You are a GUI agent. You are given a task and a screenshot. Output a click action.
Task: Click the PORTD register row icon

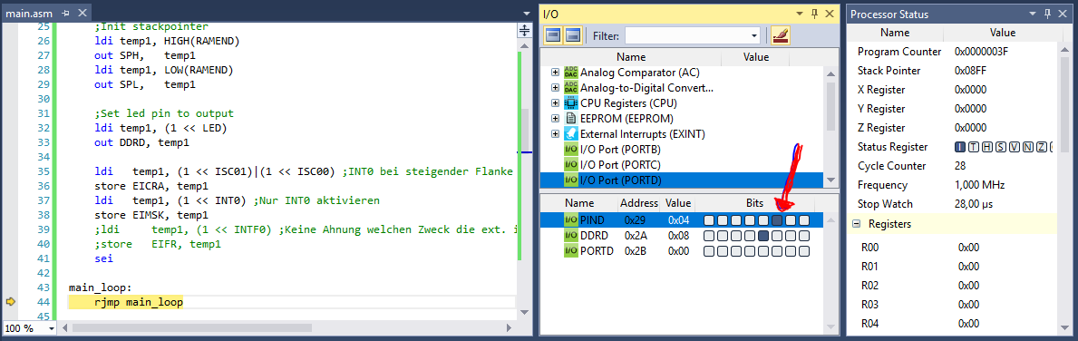coord(570,251)
